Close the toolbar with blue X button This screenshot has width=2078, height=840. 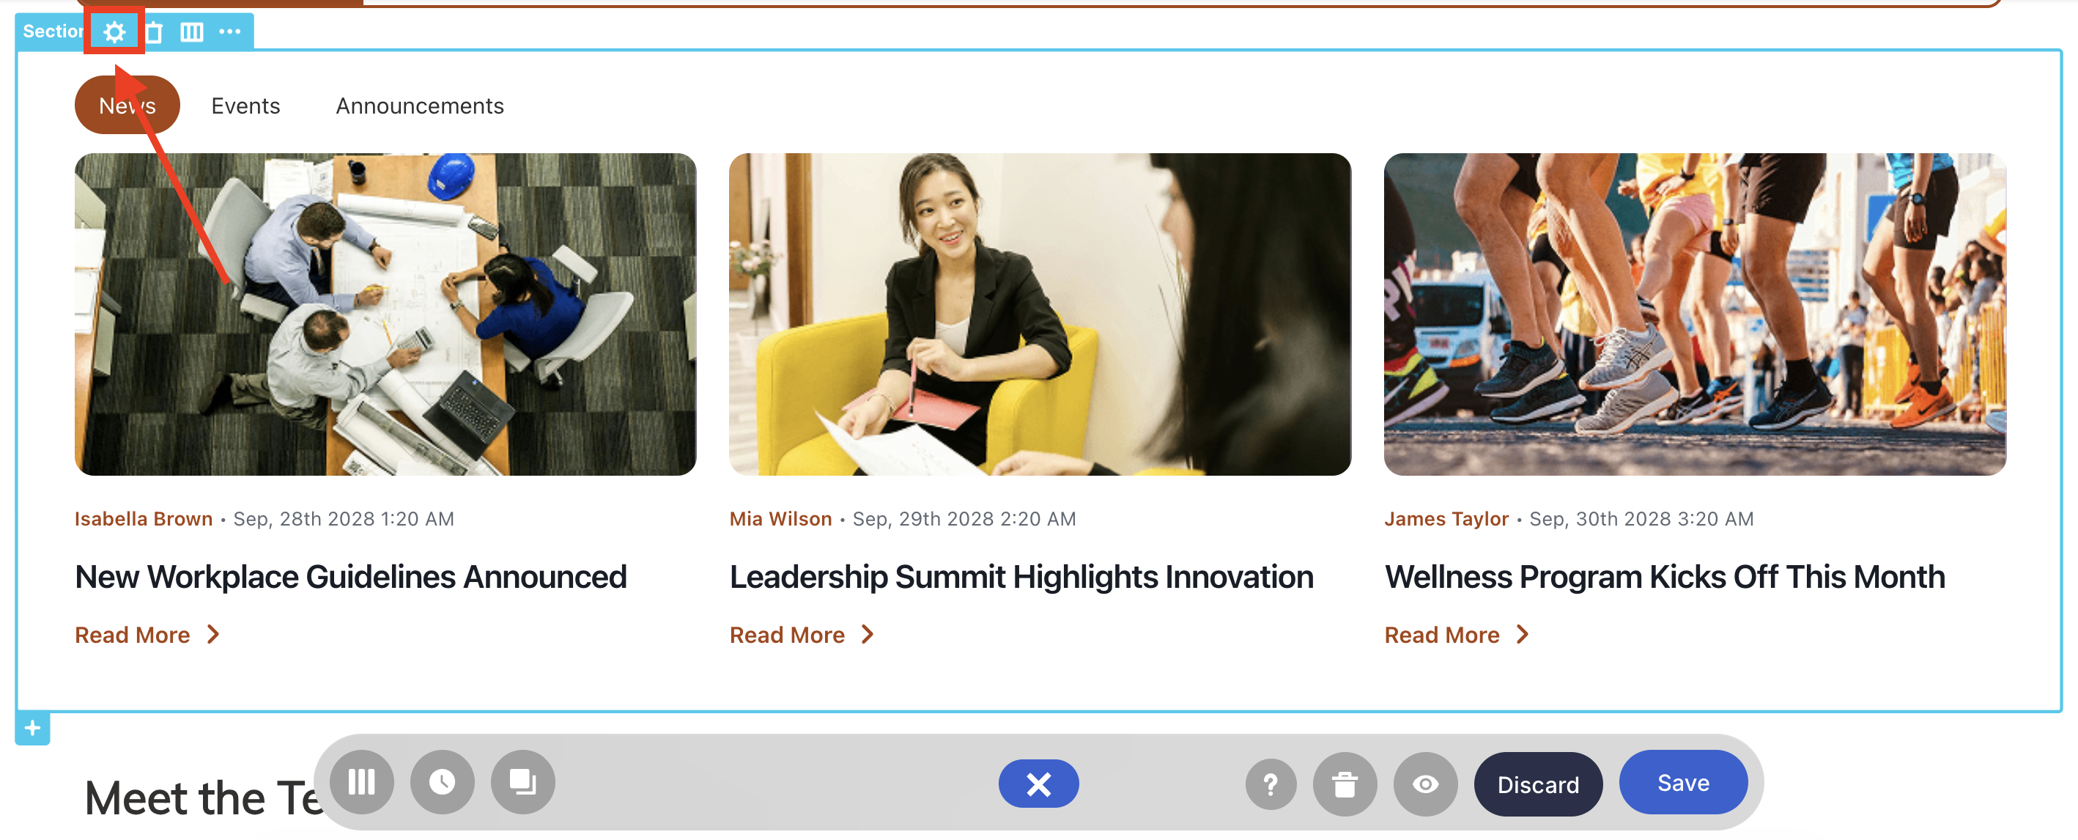1038,783
